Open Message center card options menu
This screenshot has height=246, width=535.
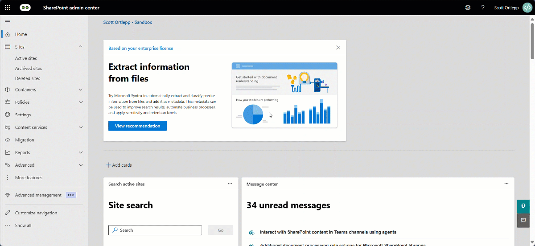[506, 184]
